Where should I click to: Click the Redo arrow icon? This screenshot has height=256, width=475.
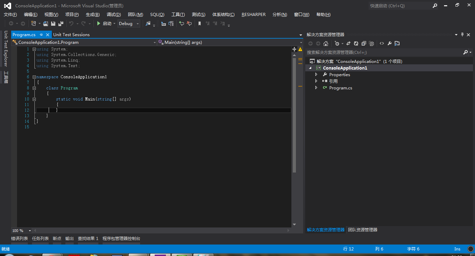pos(83,23)
